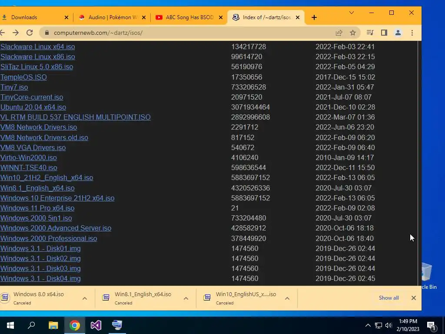Click the browser forward arrow

click(x=16, y=33)
